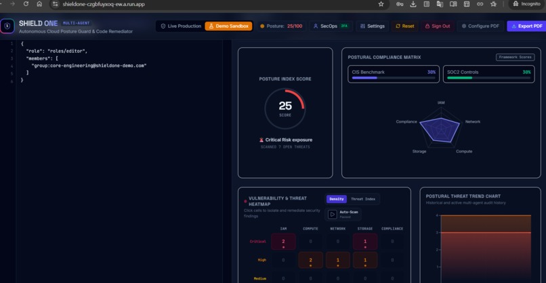
Task: Switch to Live Production mode
Action: [181, 26]
